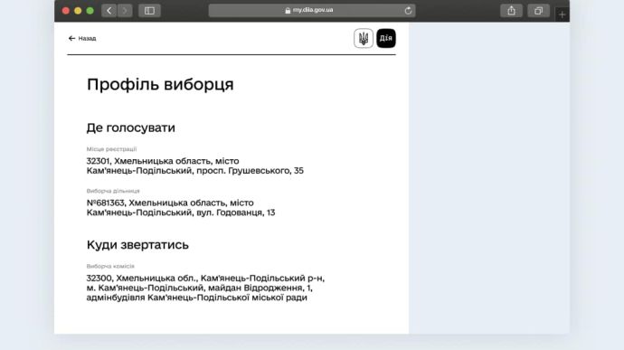The image size is (624, 350).
Task: Click the my.diia.gov.ua address bar
Action: 312,11
